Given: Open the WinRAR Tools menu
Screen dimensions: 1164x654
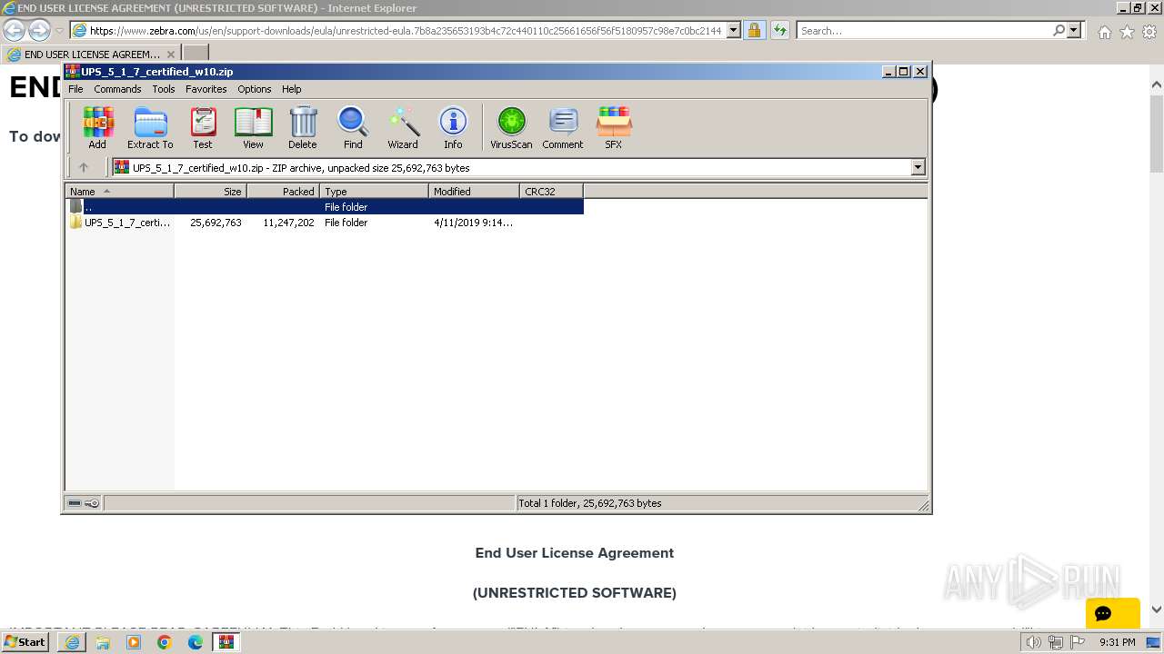Looking at the screenshot, I should pyautogui.click(x=164, y=89).
